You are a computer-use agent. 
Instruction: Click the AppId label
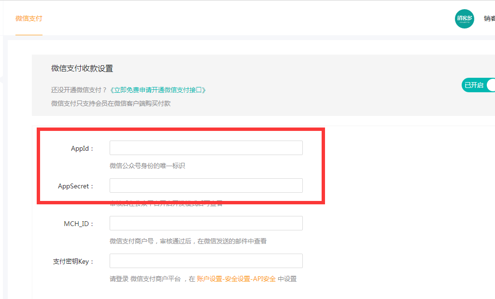[82, 148]
